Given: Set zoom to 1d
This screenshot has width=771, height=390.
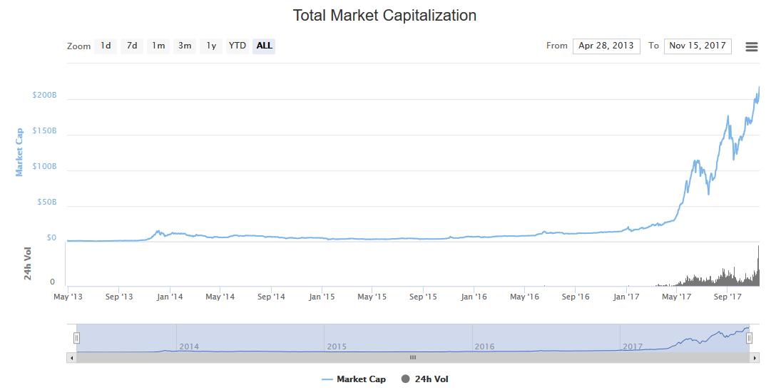Looking at the screenshot, I should coord(106,46).
